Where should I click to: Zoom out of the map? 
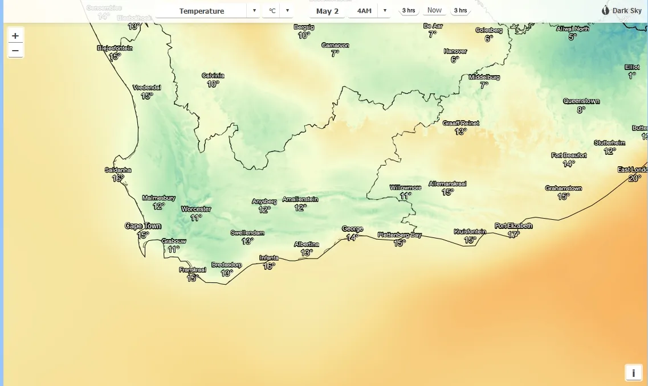pyautogui.click(x=15, y=50)
